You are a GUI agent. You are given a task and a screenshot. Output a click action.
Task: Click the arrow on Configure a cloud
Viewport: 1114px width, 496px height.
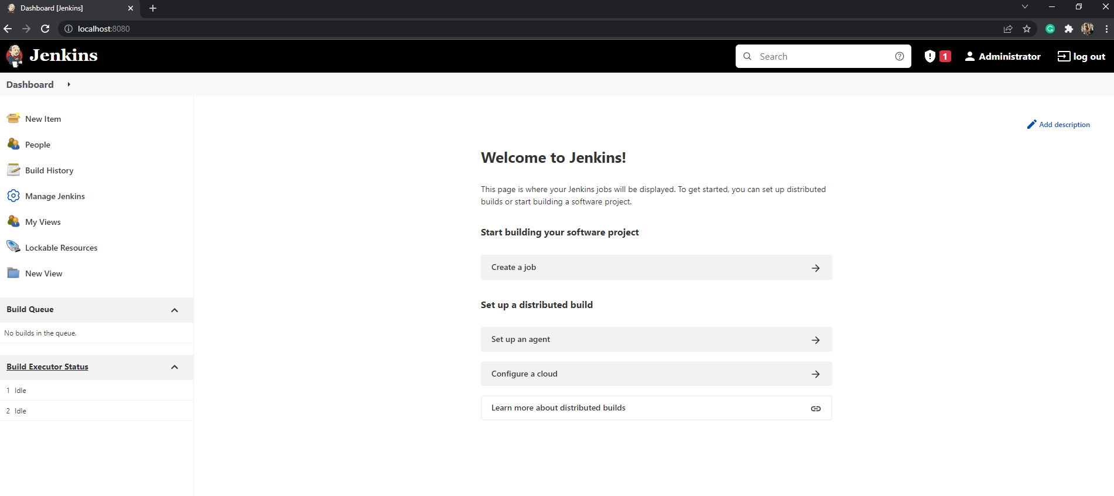(x=816, y=374)
